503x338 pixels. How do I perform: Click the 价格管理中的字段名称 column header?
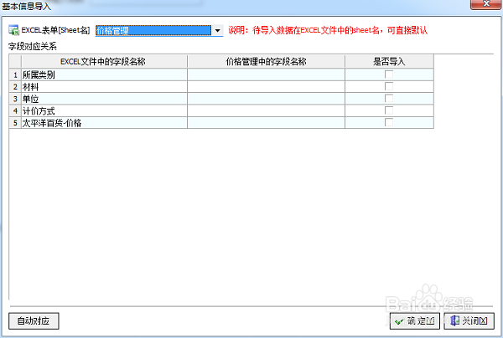tap(267, 61)
